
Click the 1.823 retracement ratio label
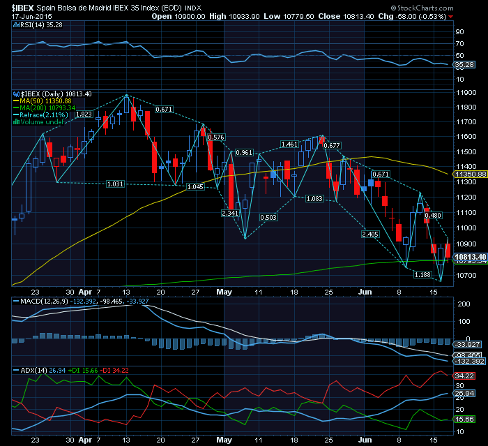pos(84,114)
